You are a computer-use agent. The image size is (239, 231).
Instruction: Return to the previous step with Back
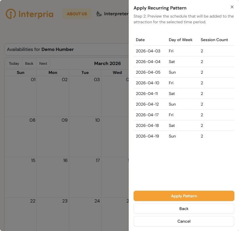pyautogui.click(x=184, y=209)
